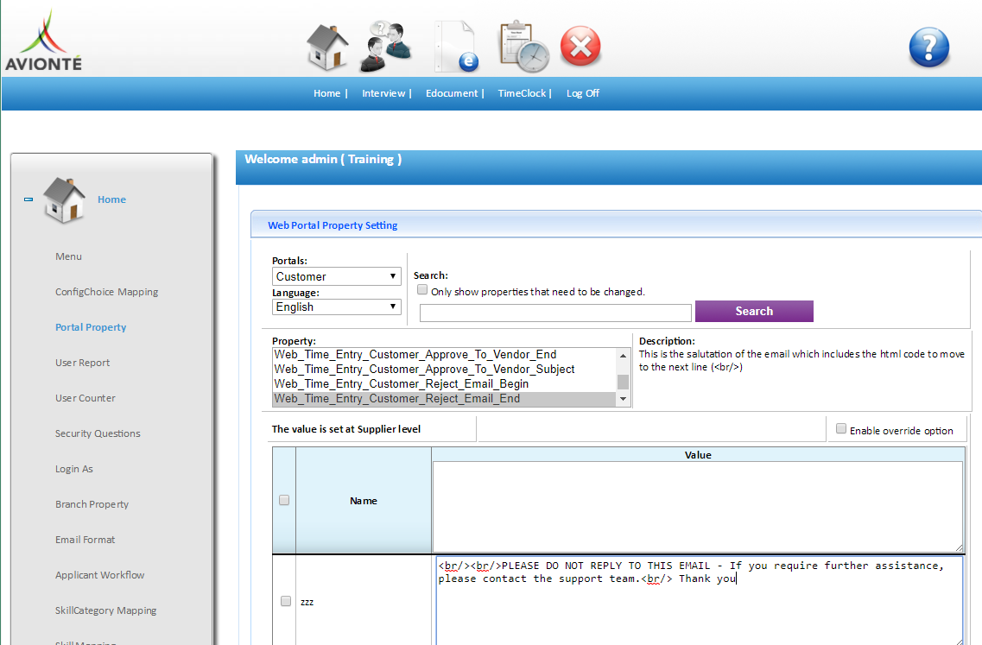Image resolution: width=982 pixels, height=645 pixels.
Task: Click the Avionté logo
Action: coord(43,40)
